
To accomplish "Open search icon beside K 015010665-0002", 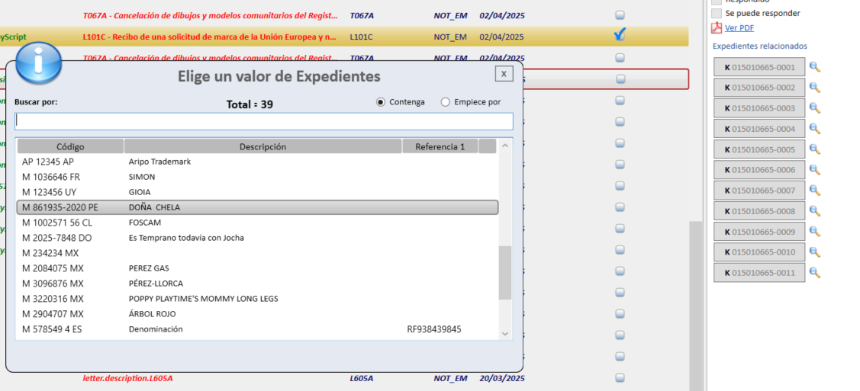I will tap(814, 88).
